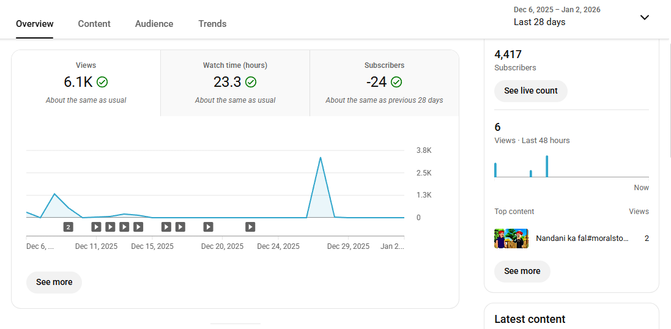Open the video marker labeled 2

pyautogui.click(x=69, y=227)
